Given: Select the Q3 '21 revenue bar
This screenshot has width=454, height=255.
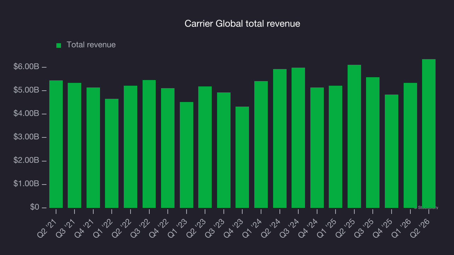Looking at the screenshot, I should tap(74, 145).
